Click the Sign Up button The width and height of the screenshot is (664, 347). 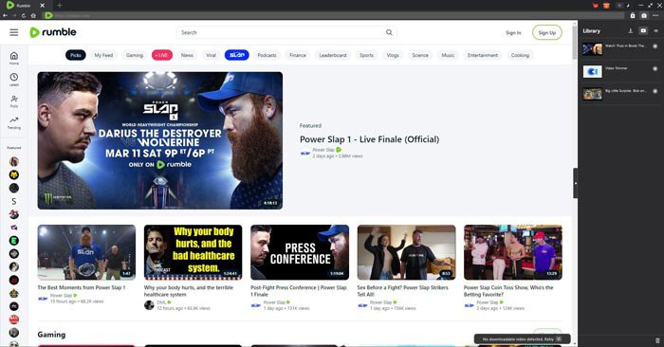[x=547, y=32]
